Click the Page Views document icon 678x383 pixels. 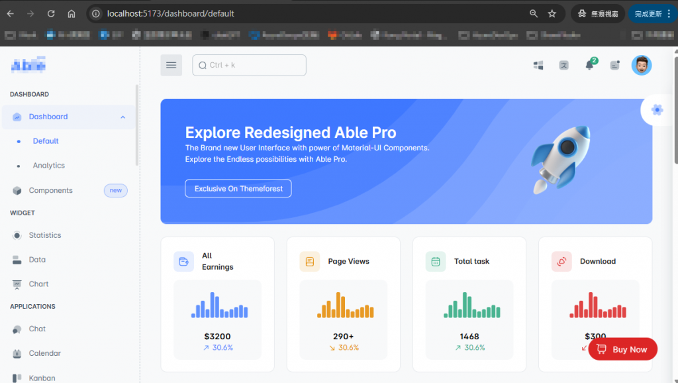pos(310,261)
